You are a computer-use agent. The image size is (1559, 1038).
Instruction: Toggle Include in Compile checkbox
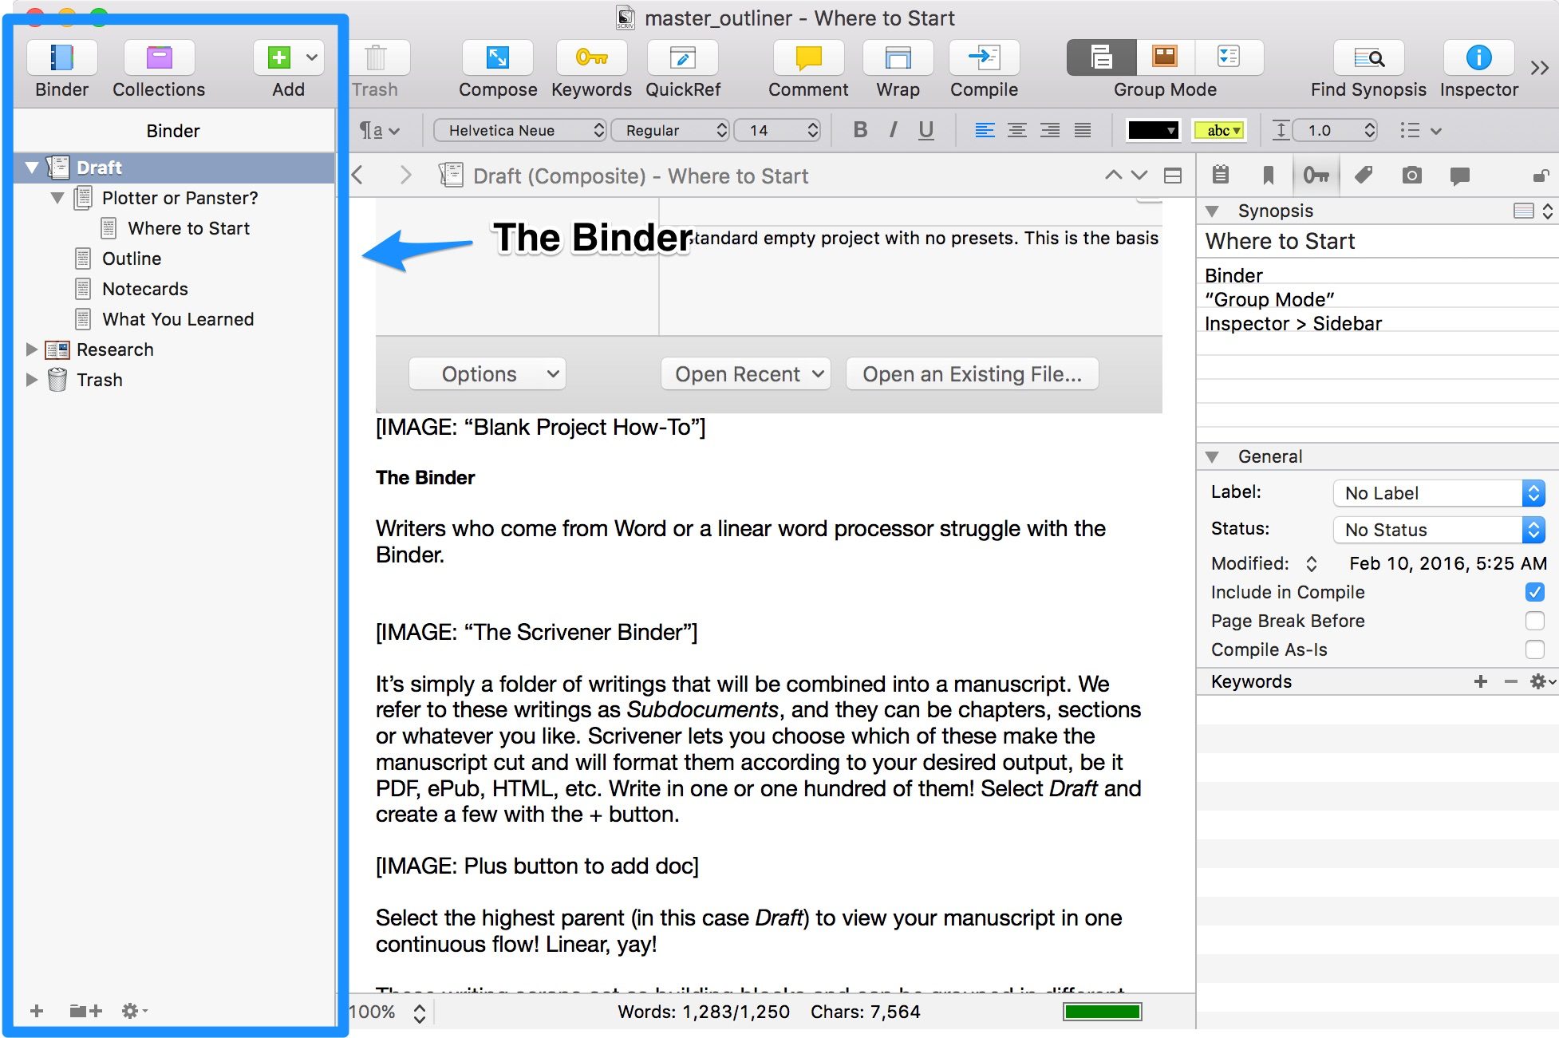coord(1534,592)
